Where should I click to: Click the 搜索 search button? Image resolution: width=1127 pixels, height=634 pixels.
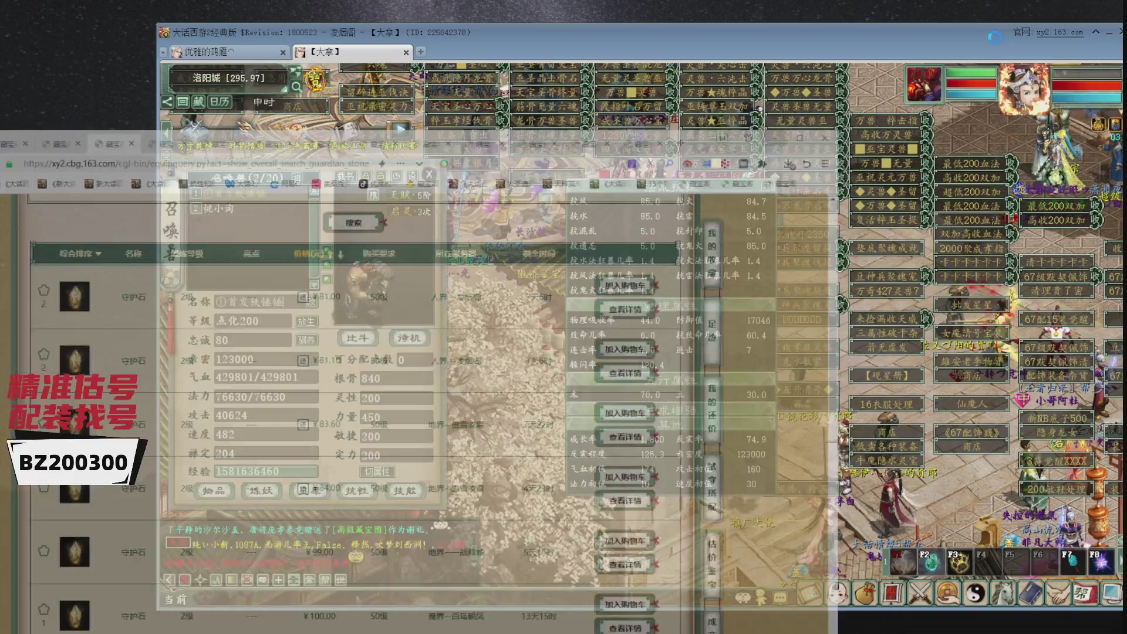pyautogui.click(x=353, y=222)
